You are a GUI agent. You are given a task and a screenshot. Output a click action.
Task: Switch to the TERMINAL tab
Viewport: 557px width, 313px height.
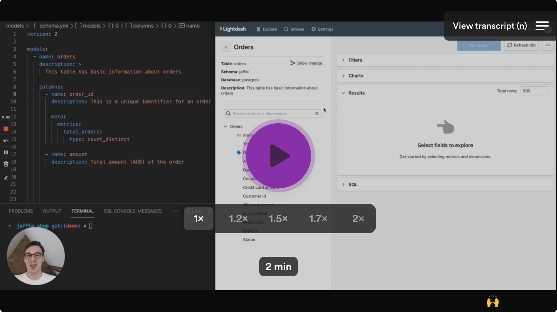[82, 211]
